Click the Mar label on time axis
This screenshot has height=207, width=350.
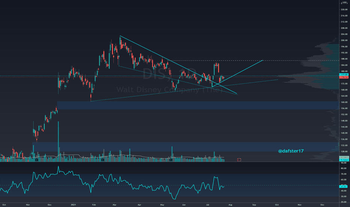[115, 205]
